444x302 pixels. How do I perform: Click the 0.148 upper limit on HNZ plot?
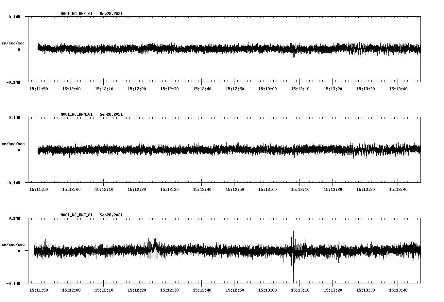tap(14, 218)
